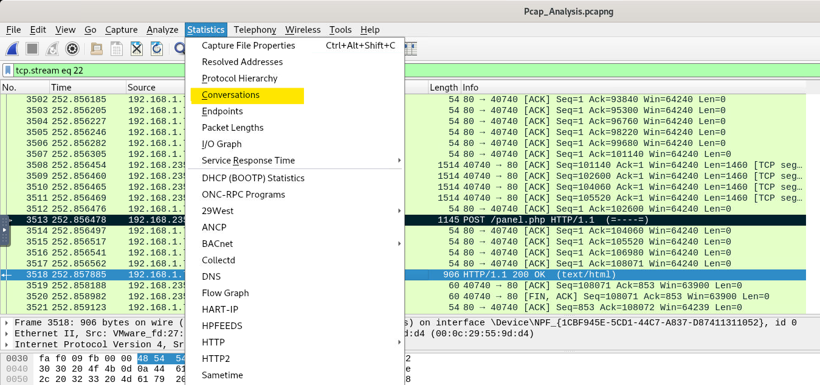Click the open capture file folder icon
This screenshot has width=820, height=385.
(x=96, y=49)
